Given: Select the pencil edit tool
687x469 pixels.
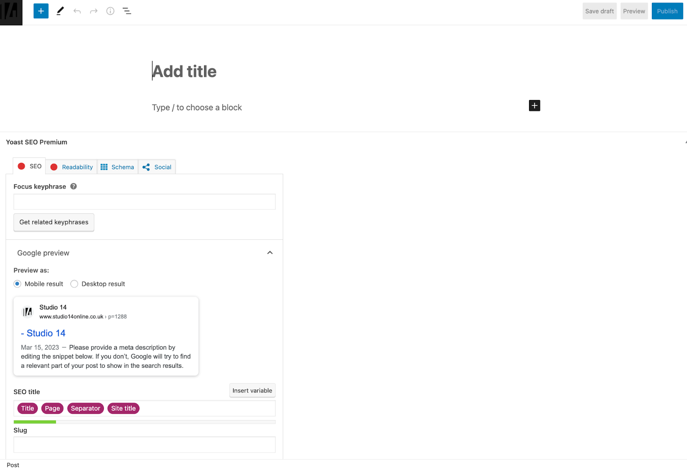Looking at the screenshot, I should click(x=60, y=11).
